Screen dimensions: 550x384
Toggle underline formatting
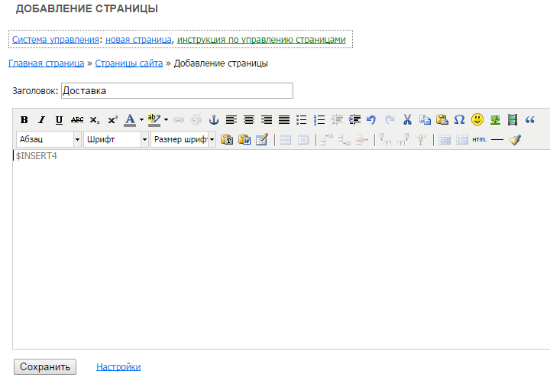[59, 120]
